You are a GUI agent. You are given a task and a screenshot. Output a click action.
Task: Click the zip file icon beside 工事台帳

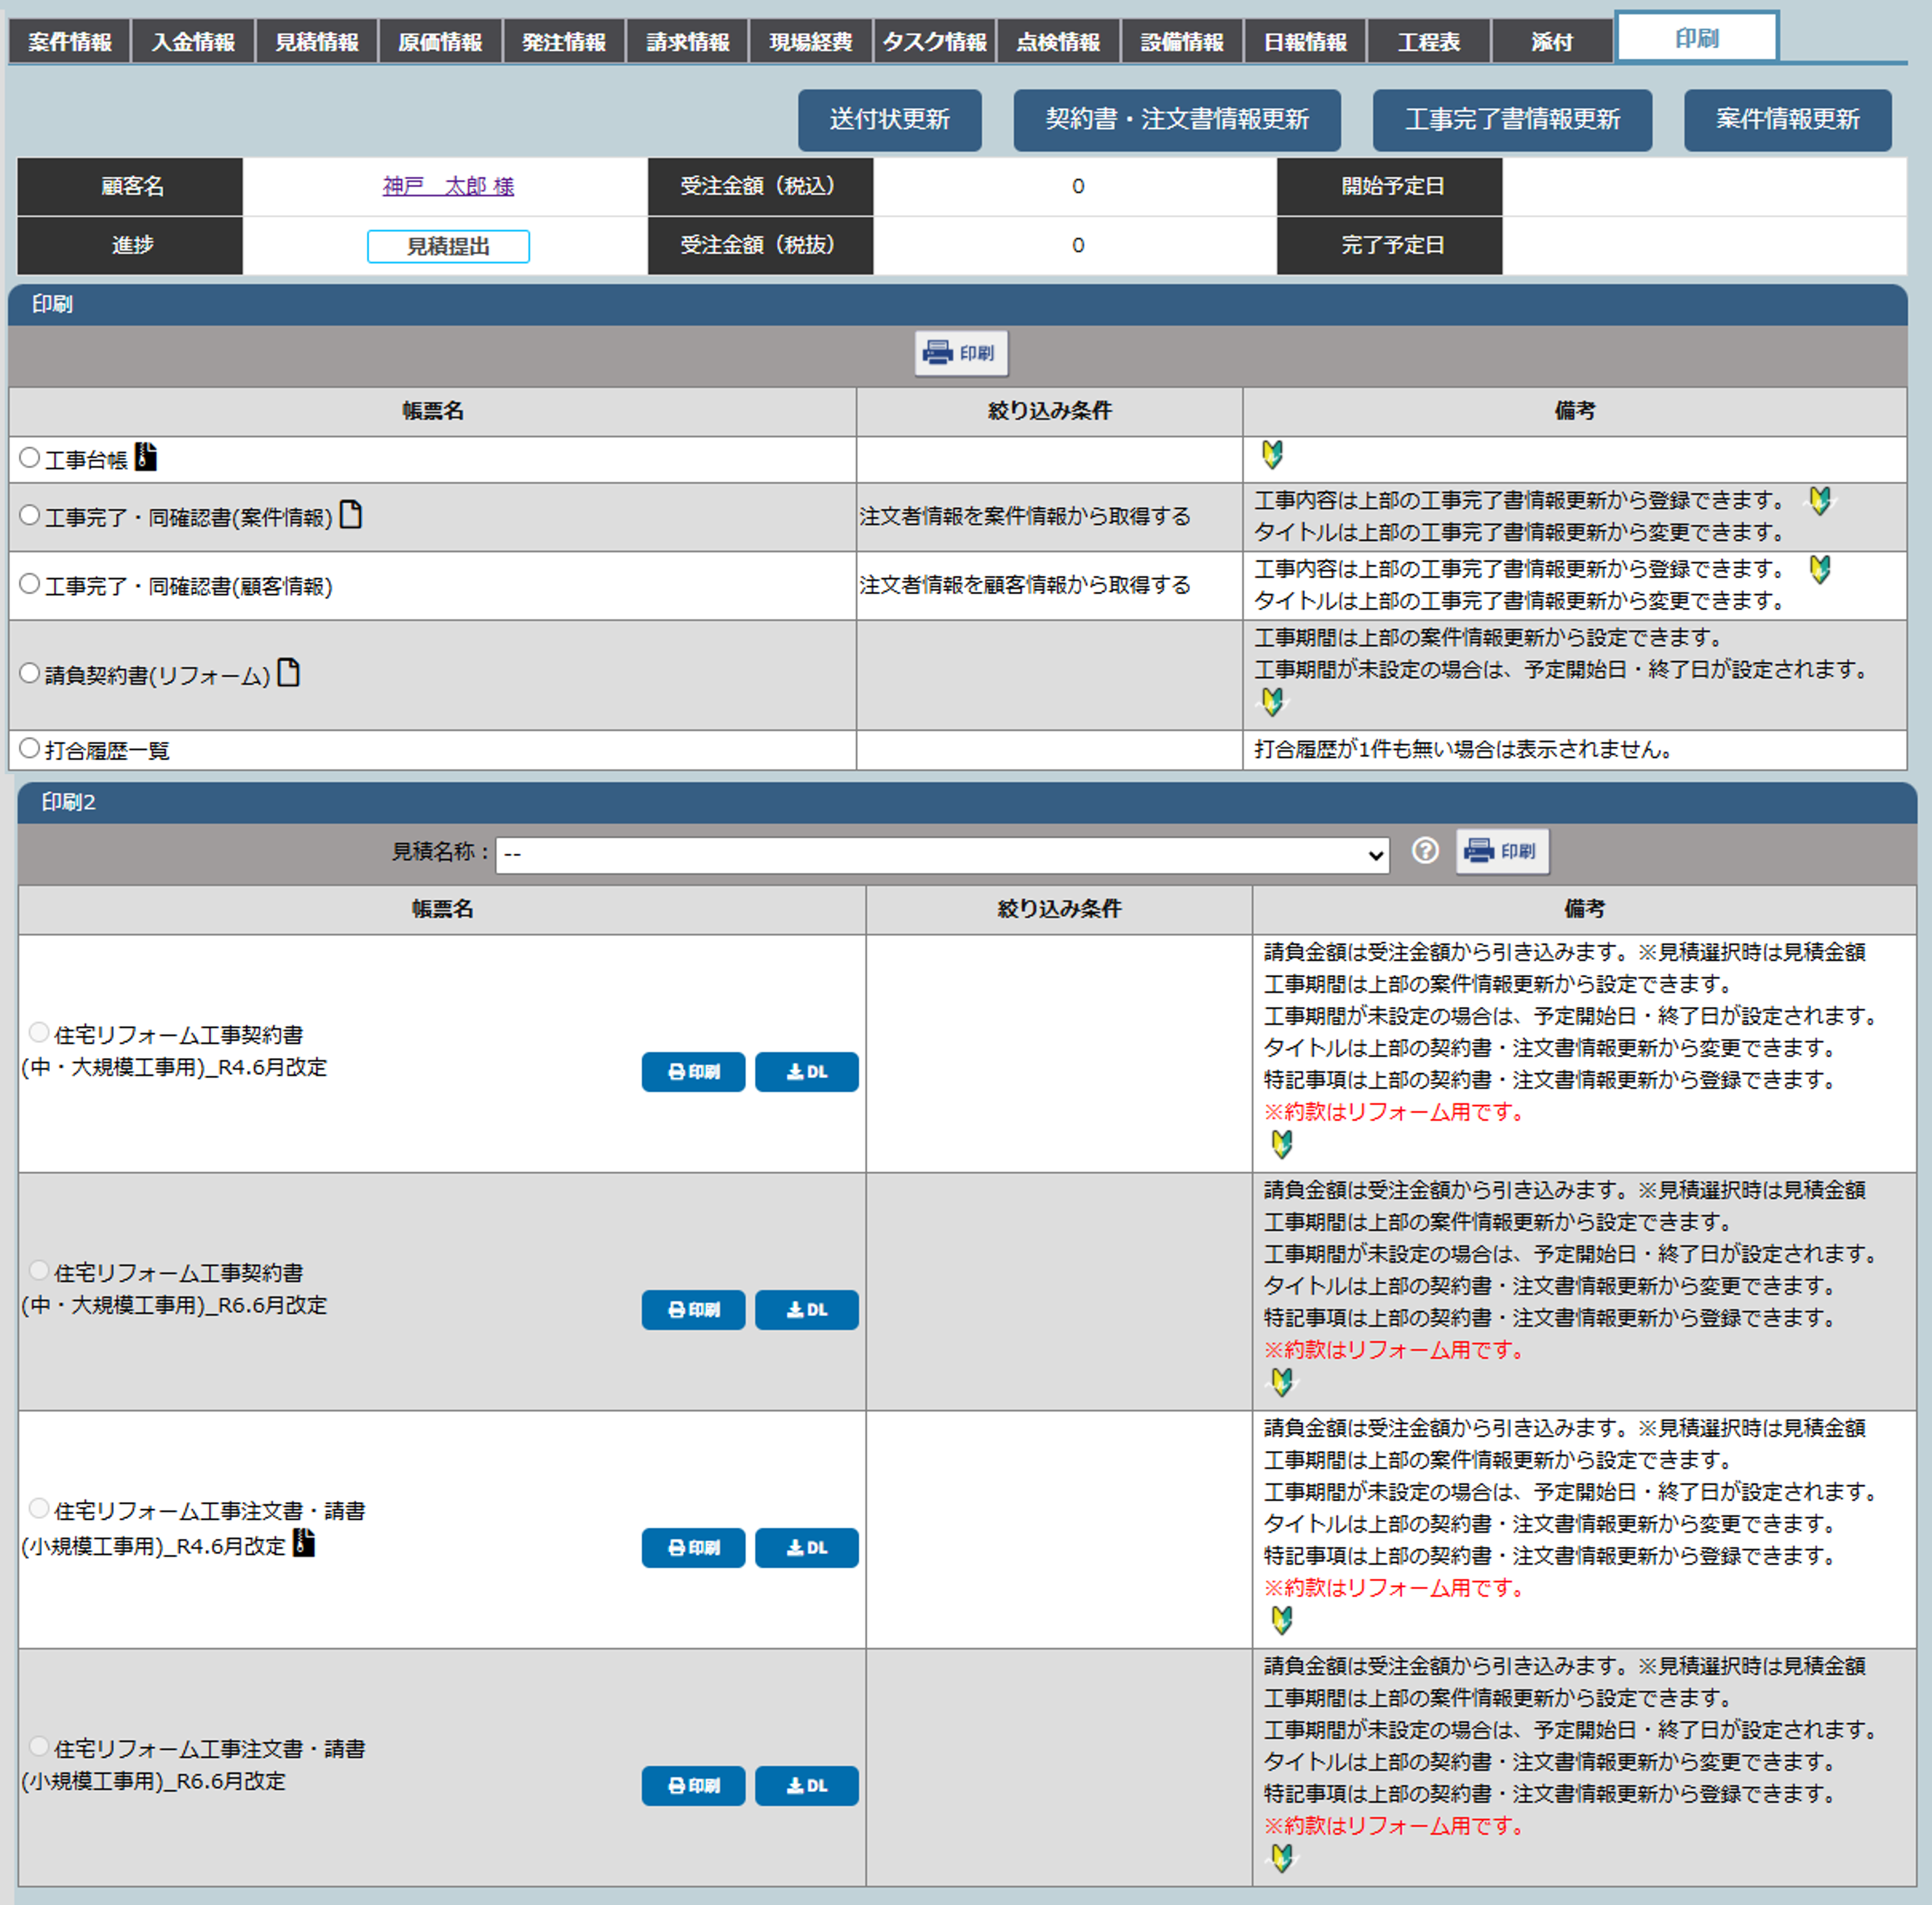[x=146, y=457]
